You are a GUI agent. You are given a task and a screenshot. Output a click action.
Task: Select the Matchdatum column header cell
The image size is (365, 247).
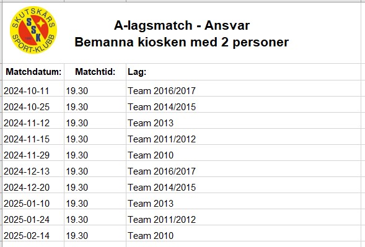click(33, 72)
